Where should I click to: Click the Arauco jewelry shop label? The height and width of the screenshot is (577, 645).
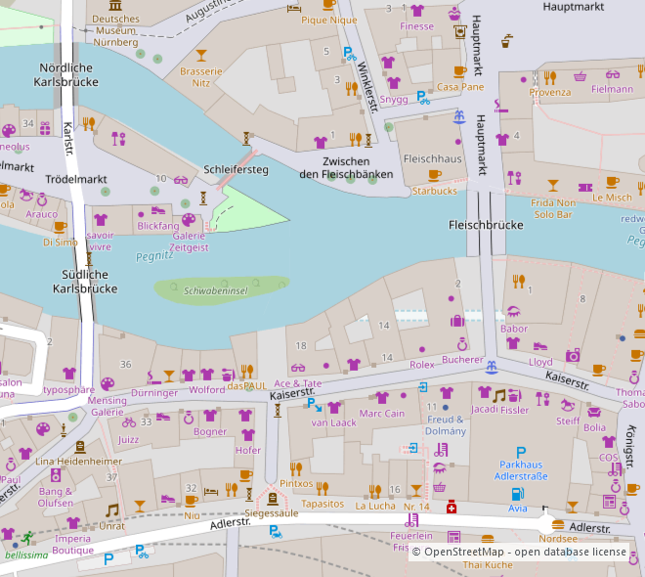pyautogui.click(x=42, y=214)
